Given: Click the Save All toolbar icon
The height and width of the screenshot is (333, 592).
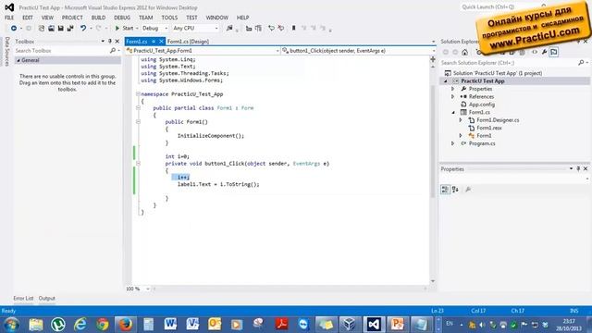Looking at the screenshot, I should tap(70, 29).
